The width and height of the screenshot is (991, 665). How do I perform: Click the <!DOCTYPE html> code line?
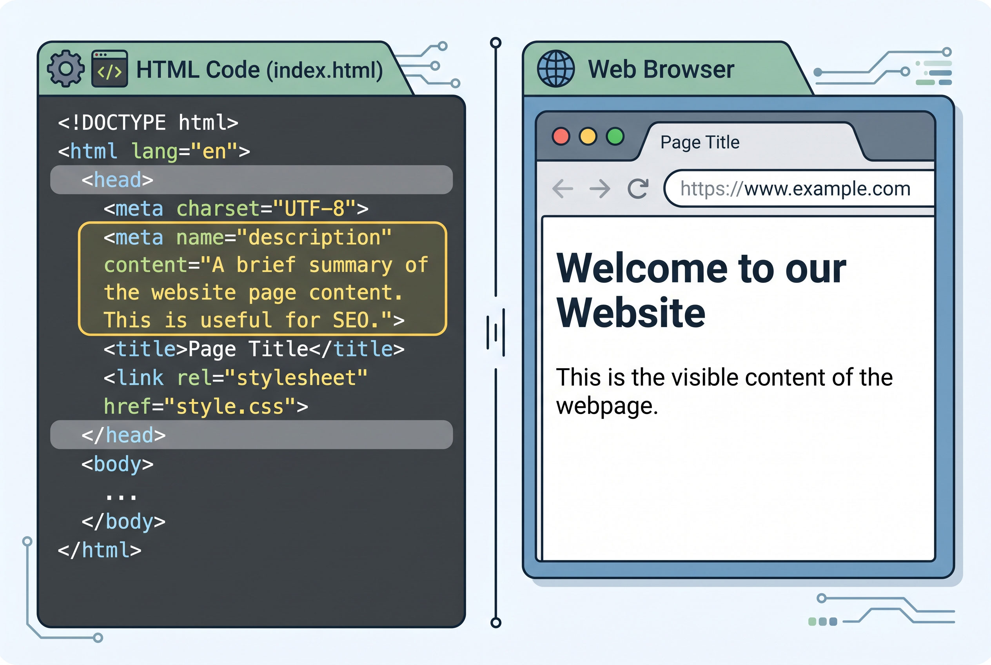(x=148, y=123)
